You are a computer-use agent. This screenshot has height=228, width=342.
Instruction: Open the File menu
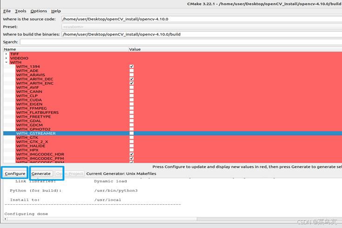pos(7,11)
